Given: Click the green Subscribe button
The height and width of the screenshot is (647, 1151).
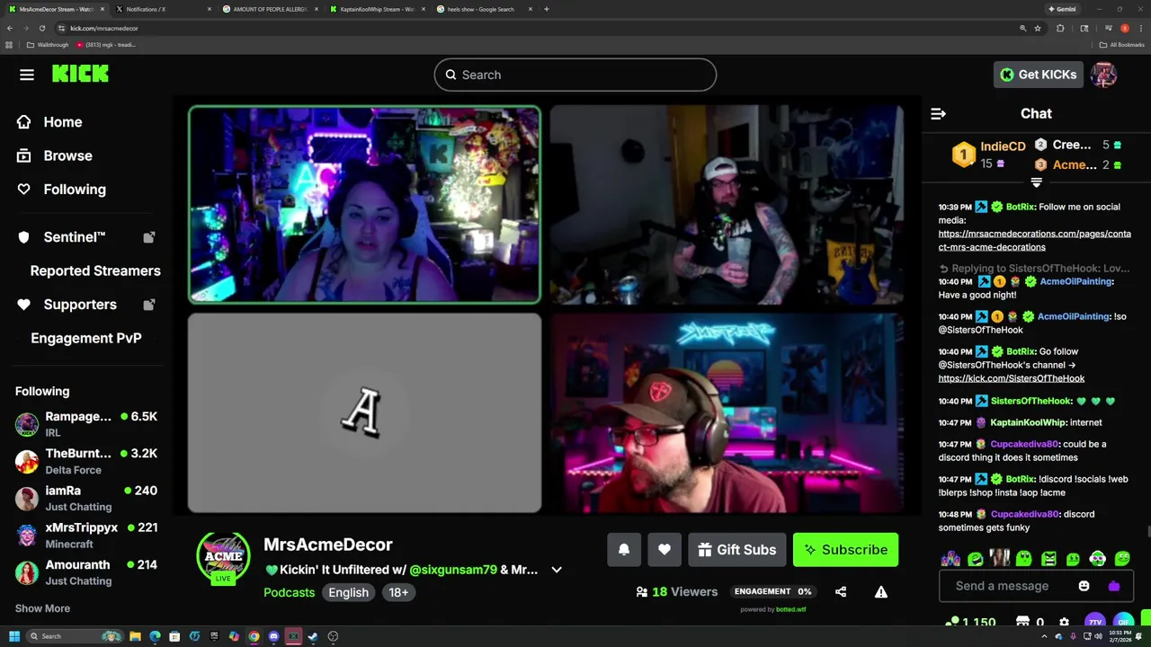Looking at the screenshot, I should tap(845, 550).
